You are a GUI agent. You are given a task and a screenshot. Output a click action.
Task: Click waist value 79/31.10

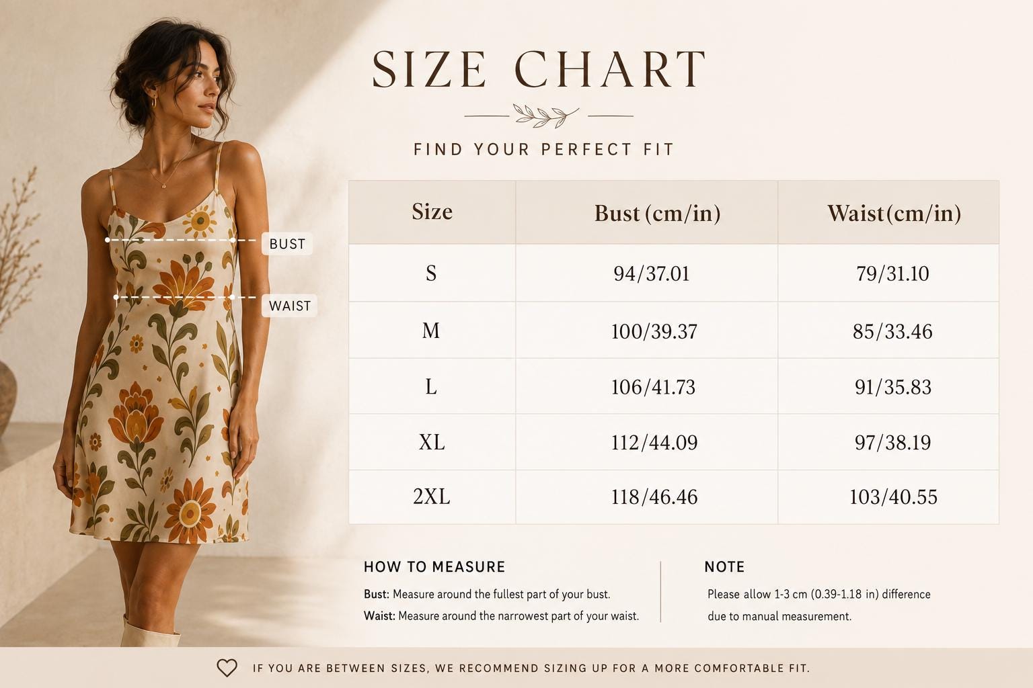coord(892,273)
